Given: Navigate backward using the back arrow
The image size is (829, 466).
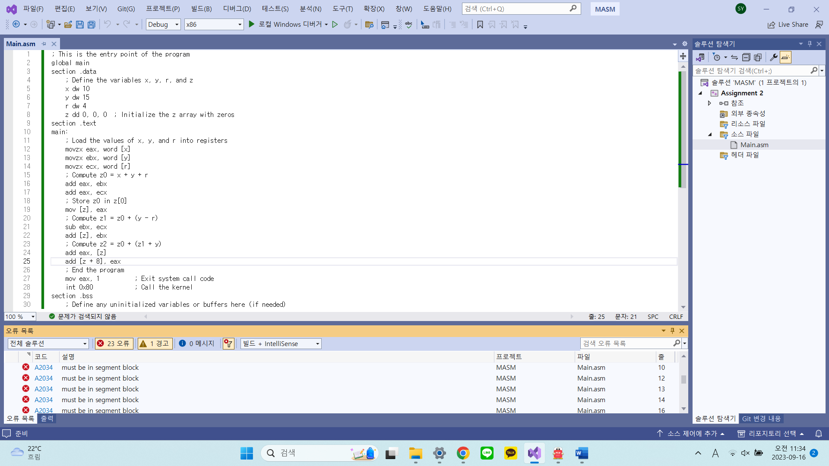Looking at the screenshot, I should pos(16,25).
